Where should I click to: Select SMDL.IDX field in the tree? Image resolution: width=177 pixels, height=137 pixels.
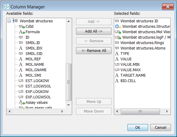point(34,48)
